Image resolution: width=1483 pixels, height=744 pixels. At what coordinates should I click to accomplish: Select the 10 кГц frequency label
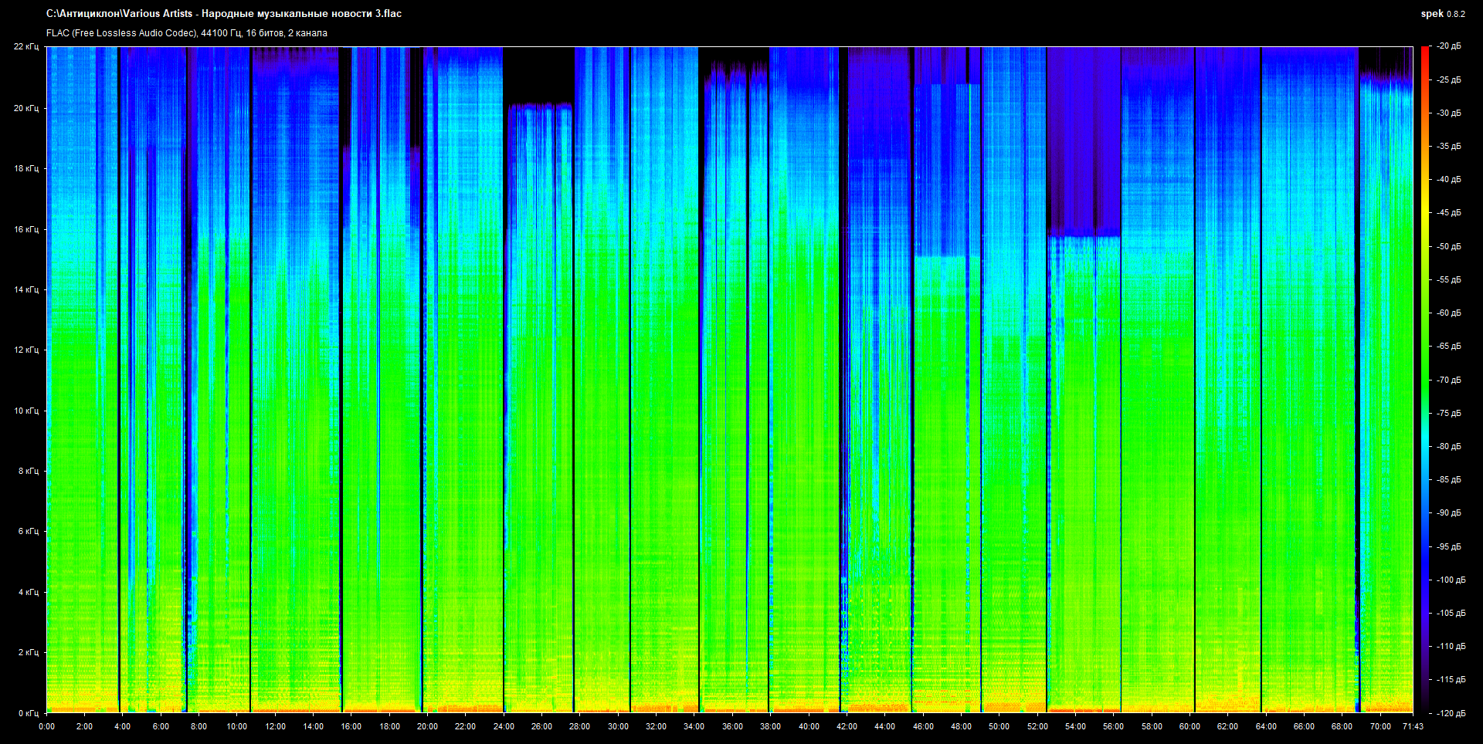25,411
